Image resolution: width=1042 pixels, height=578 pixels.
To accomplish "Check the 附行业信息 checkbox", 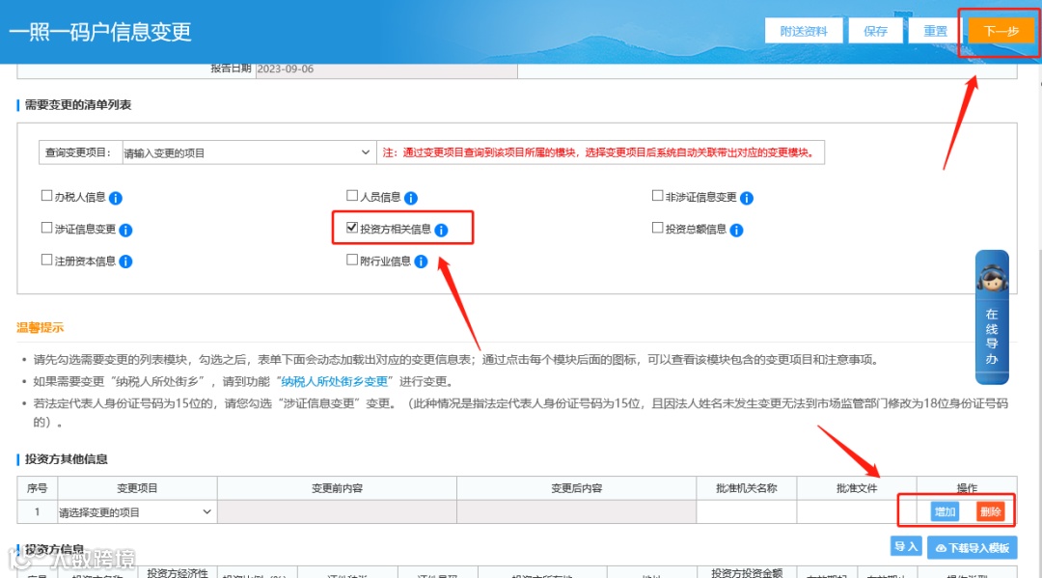I will [352, 260].
